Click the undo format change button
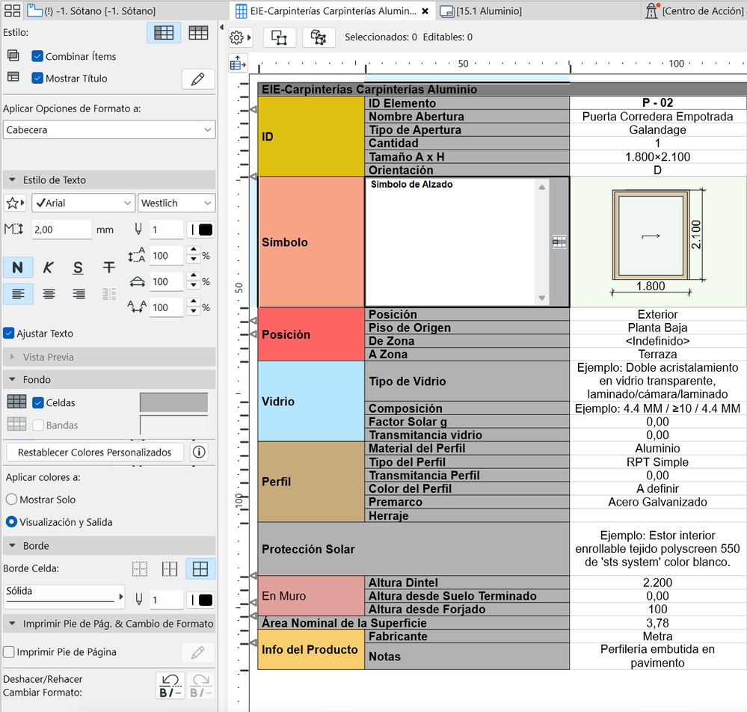This screenshot has width=747, height=712. click(x=170, y=685)
